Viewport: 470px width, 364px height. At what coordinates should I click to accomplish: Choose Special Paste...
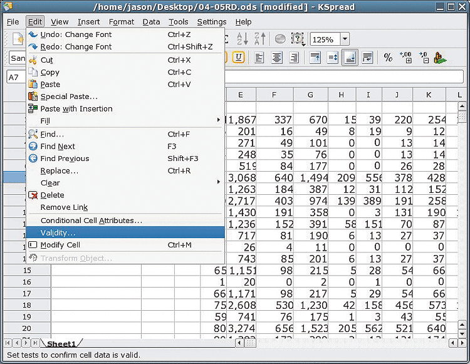click(125, 96)
